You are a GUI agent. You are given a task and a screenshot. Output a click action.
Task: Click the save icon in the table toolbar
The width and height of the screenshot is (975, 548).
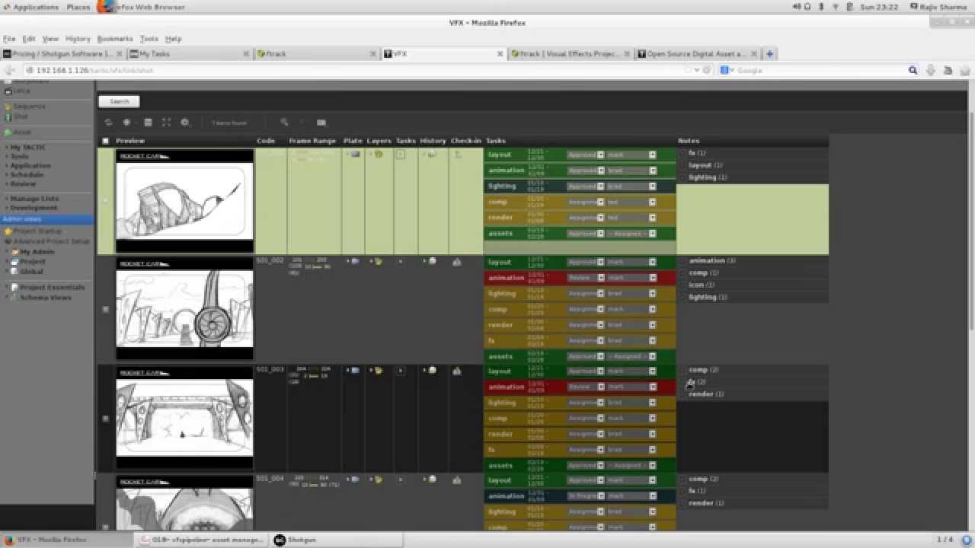click(148, 123)
